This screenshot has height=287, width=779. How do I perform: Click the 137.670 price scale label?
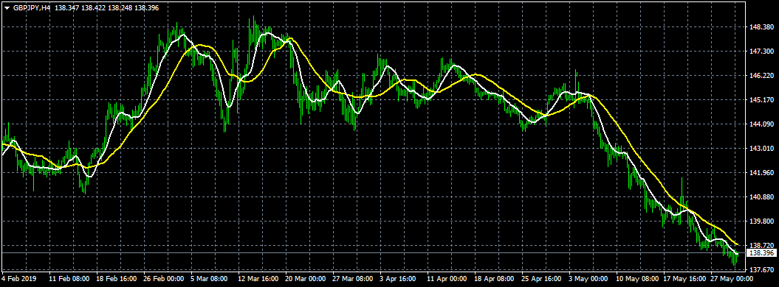pos(761,269)
